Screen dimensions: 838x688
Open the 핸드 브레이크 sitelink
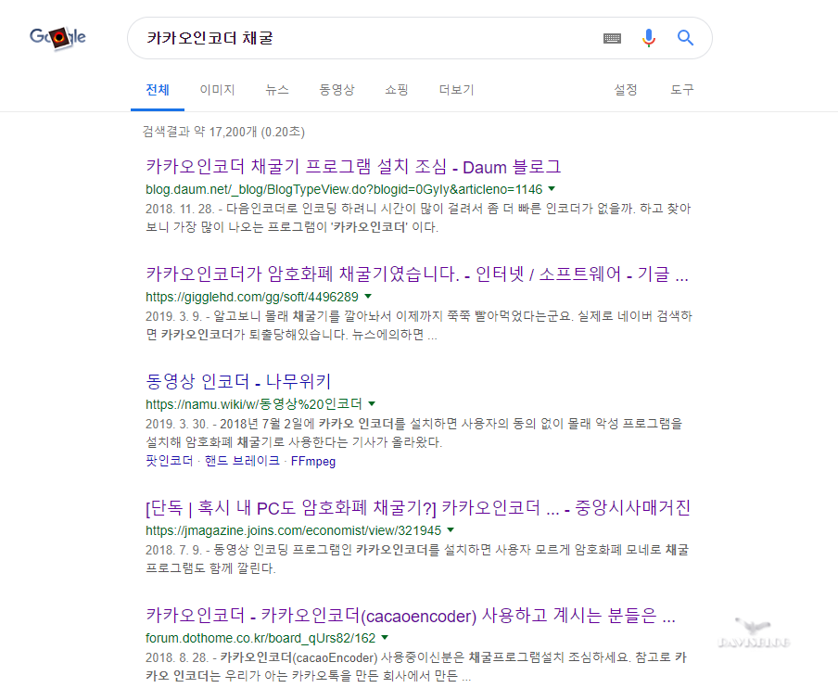coord(242,461)
